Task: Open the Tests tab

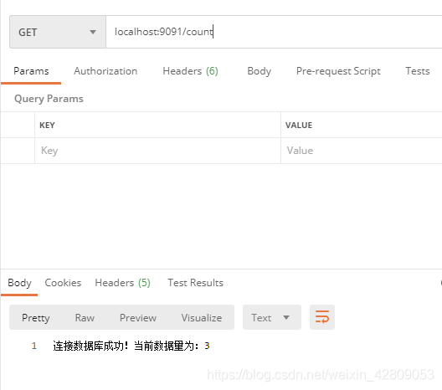Action: point(418,71)
